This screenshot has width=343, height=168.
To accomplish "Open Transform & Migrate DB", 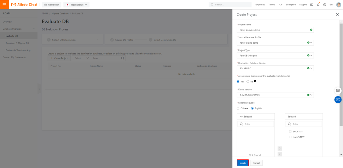I will 17,43.
